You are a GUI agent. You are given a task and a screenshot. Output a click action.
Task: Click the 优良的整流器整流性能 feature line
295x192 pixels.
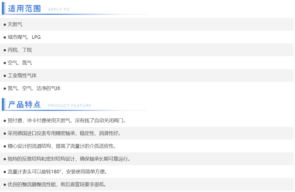click(x=57, y=185)
